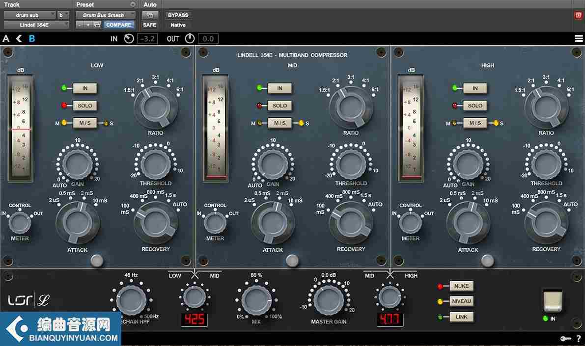
Task: Click the output value field showing 0.0
Action: [208, 38]
